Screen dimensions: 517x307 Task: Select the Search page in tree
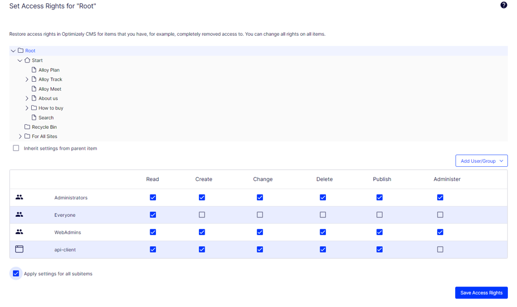point(46,117)
